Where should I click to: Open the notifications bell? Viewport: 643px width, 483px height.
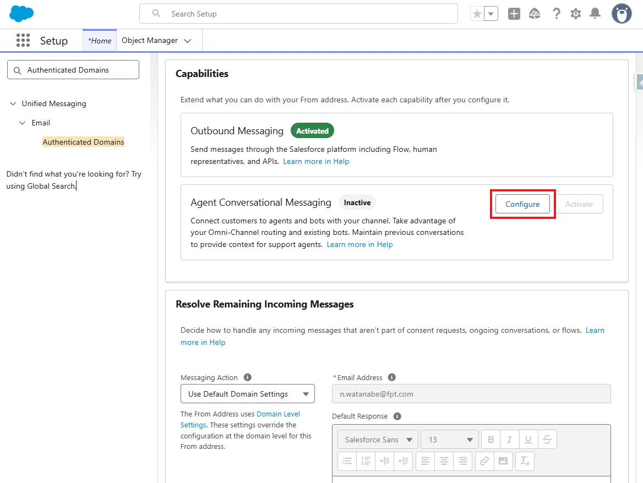tap(595, 14)
